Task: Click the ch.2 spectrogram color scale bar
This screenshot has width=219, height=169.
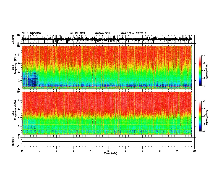Action: (200, 116)
